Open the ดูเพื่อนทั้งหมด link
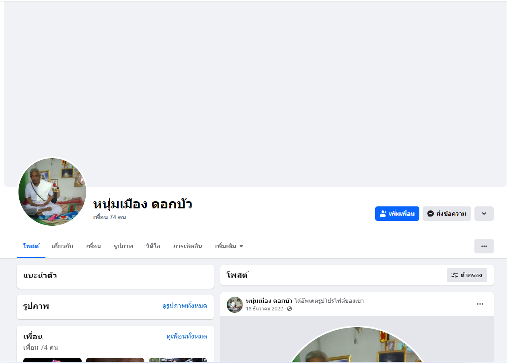Viewport: 507px width, 363px height. (187, 336)
